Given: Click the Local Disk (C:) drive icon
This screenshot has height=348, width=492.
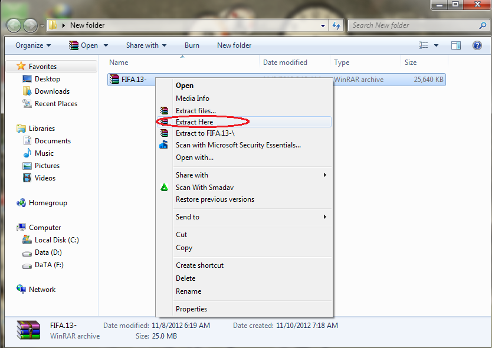Looking at the screenshot, I should [x=27, y=239].
